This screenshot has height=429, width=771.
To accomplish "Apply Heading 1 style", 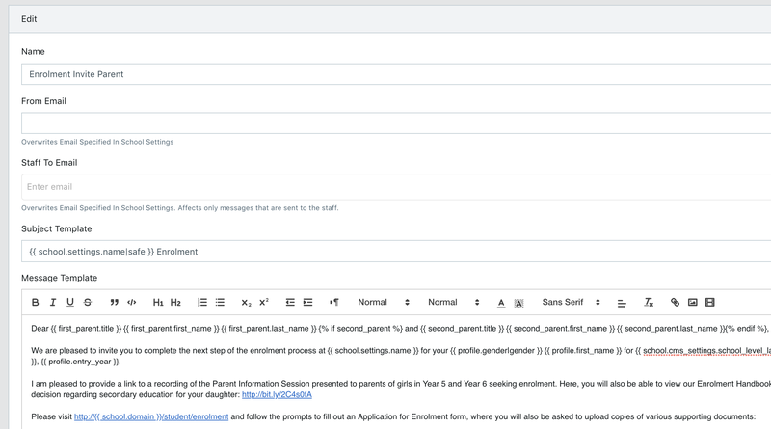I will click(x=158, y=302).
